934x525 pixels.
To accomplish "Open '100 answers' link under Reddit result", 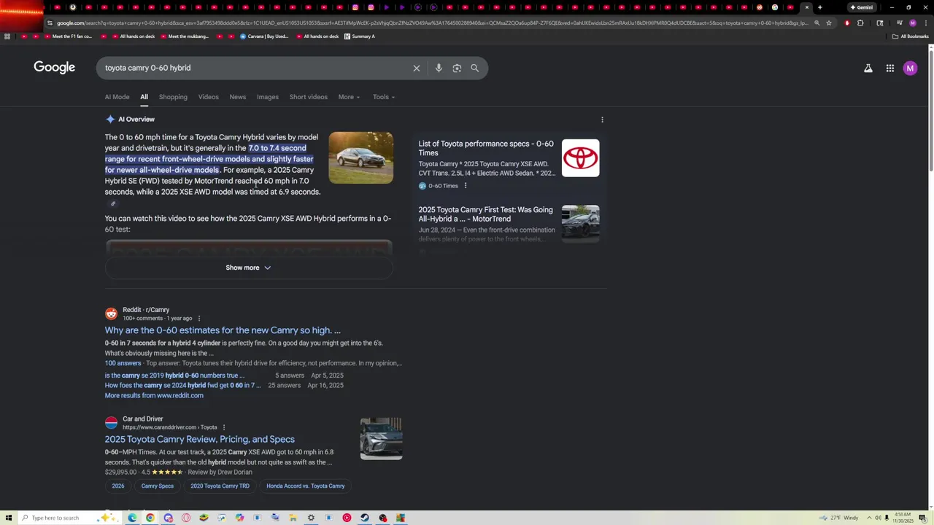I will (123, 363).
